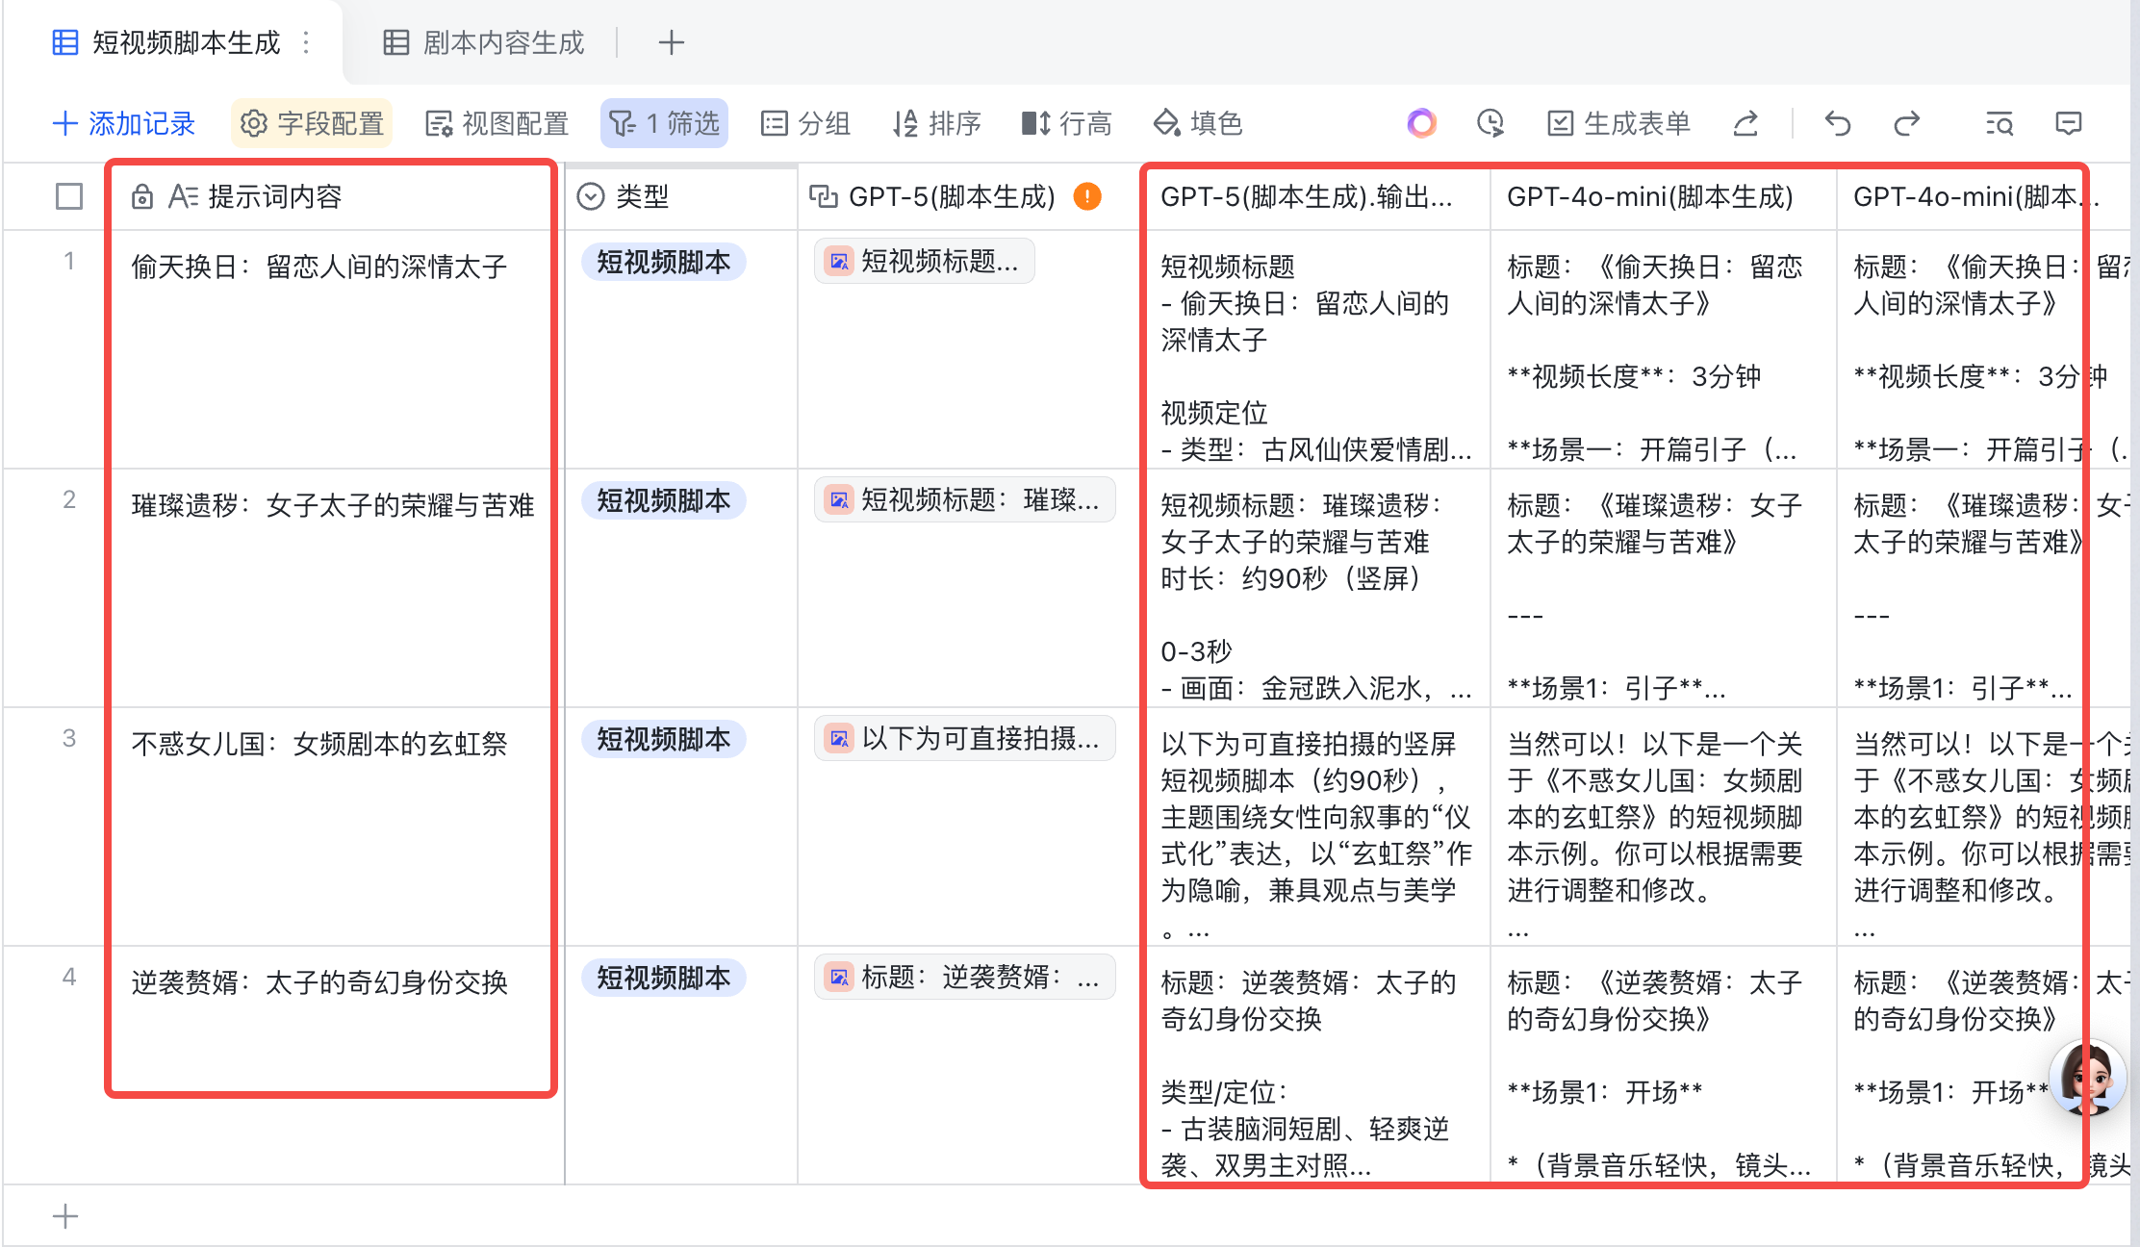This screenshot has height=1247, width=2140.
Task: Open the comments panel icon
Action: (x=2068, y=123)
